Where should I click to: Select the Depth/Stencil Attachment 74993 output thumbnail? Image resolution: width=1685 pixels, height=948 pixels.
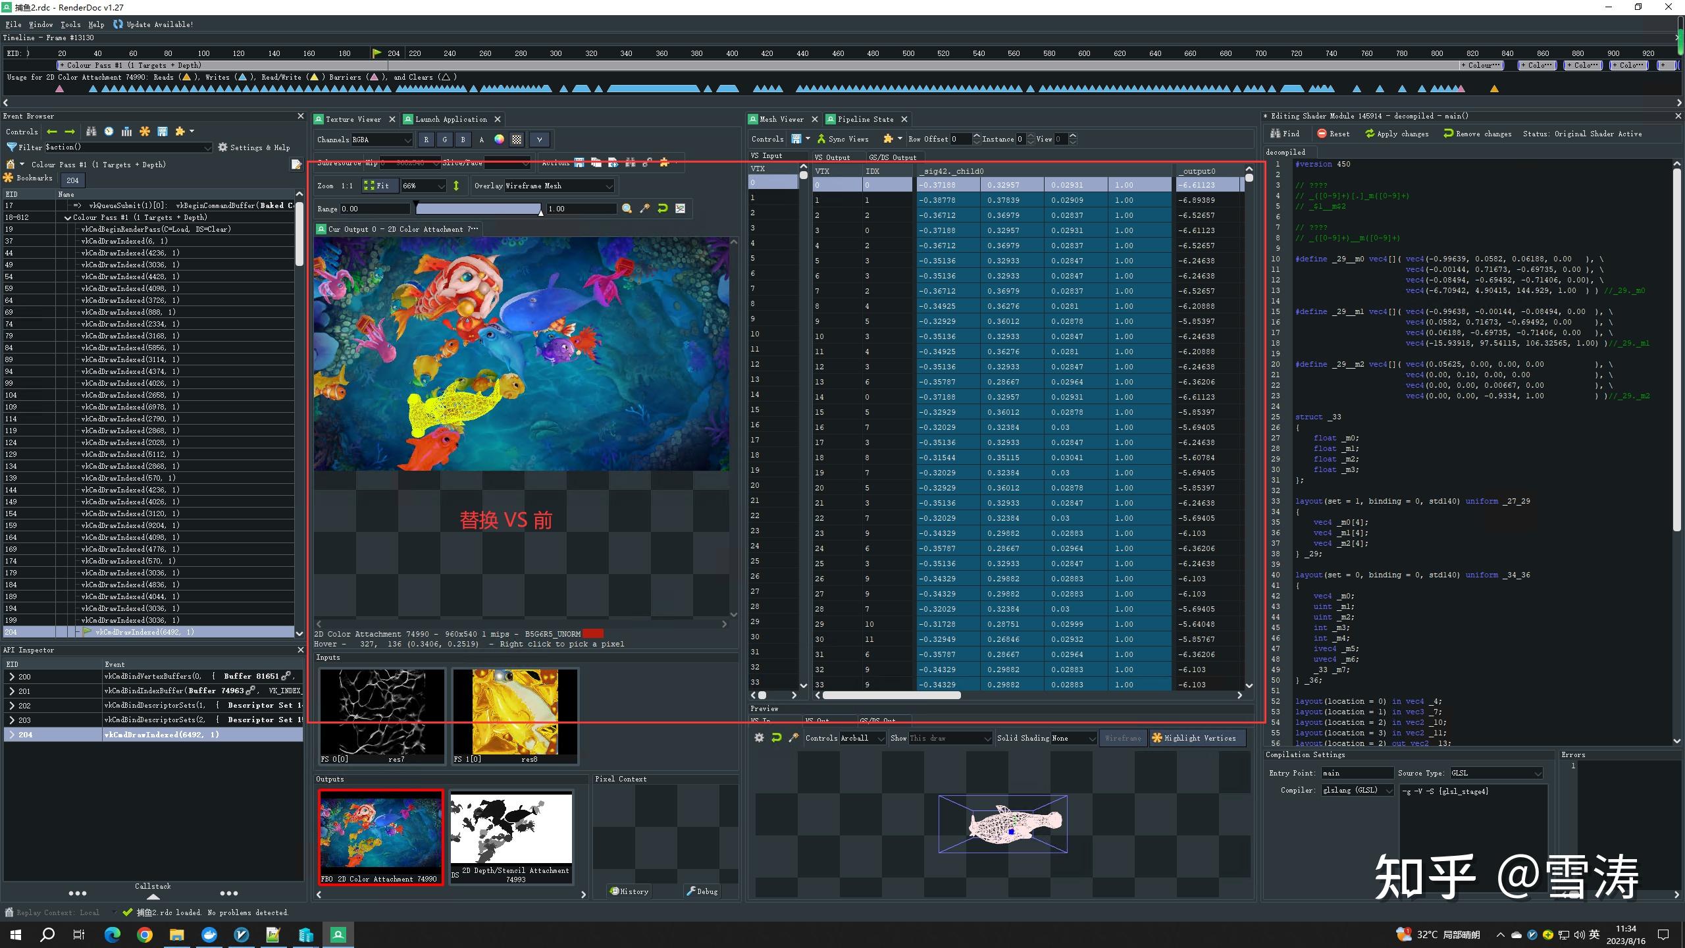[511, 837]
